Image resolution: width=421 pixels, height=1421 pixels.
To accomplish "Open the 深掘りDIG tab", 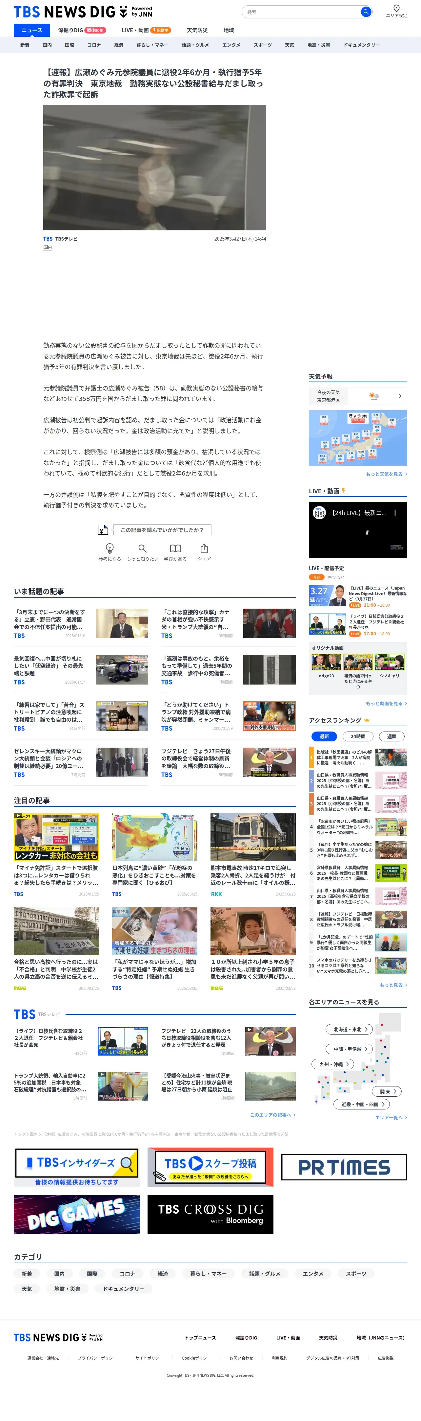I will coord(82,30).
